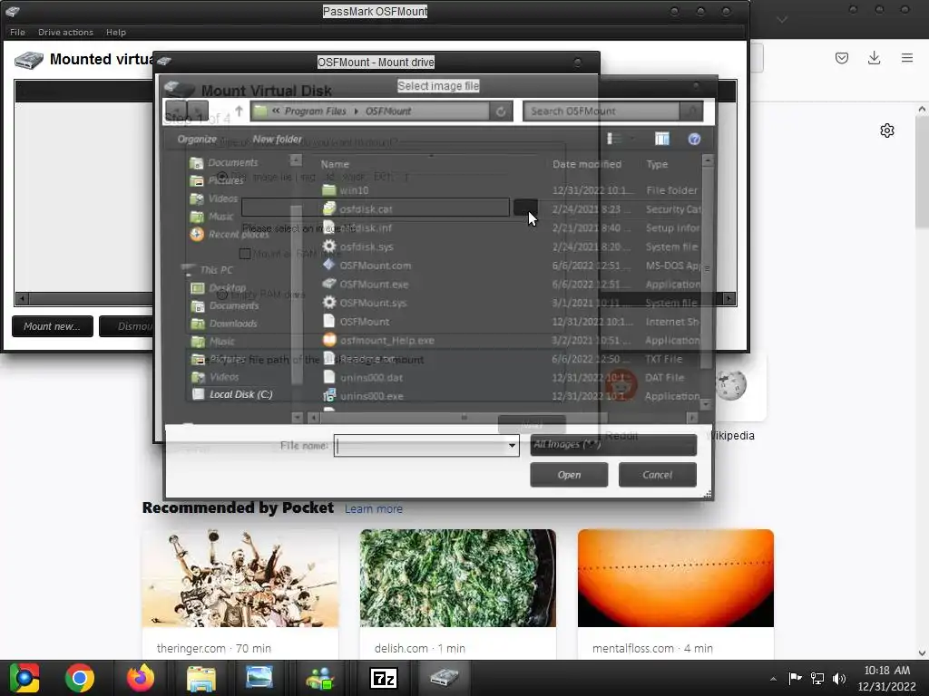The width and height of the screenshot is (929, 696).
Task: Click network tray icon
Action: (817, 678)
